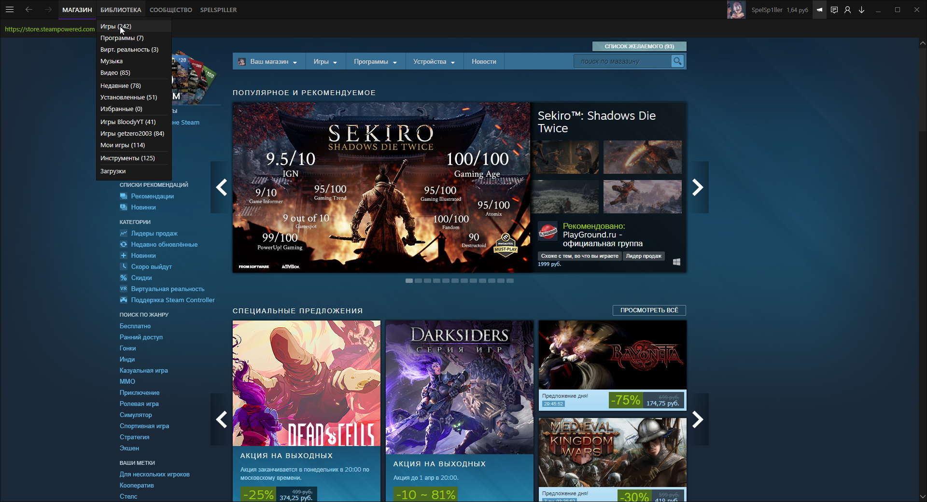
Task: Go back with the left arrow in title bar
Action: click(x=29, y=10)
